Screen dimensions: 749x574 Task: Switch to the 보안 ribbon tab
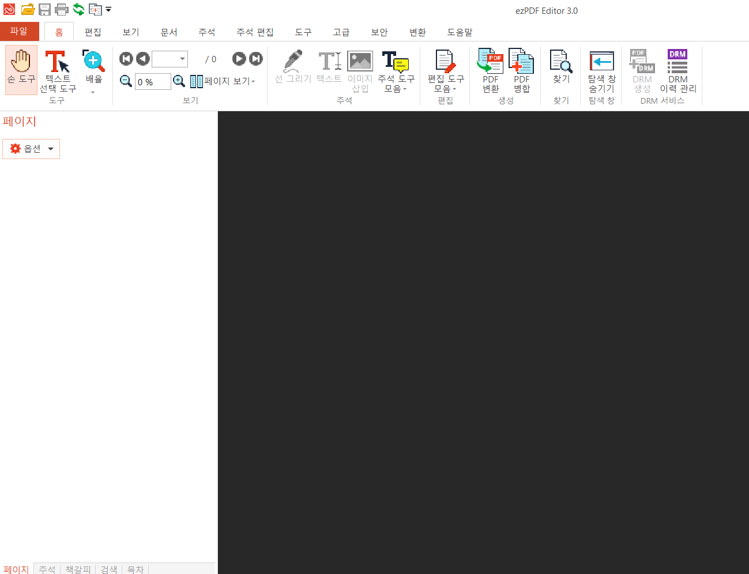click(x=379, y=32)
